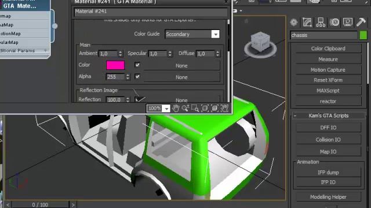The width and height of the screenshot is (371, 208).
Task: Open the Color Clipboard utility
Action: click(x=328, y=49)
